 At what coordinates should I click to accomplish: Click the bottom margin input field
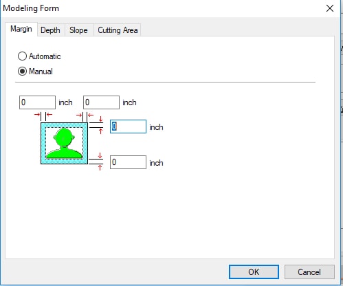coord(128,162)
